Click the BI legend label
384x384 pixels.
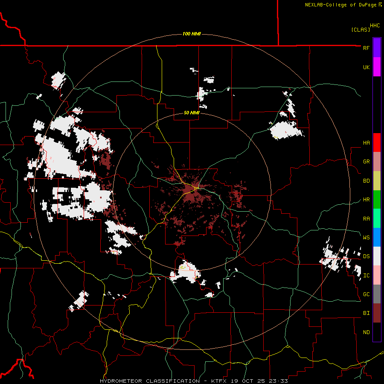[x=366, y=313]
